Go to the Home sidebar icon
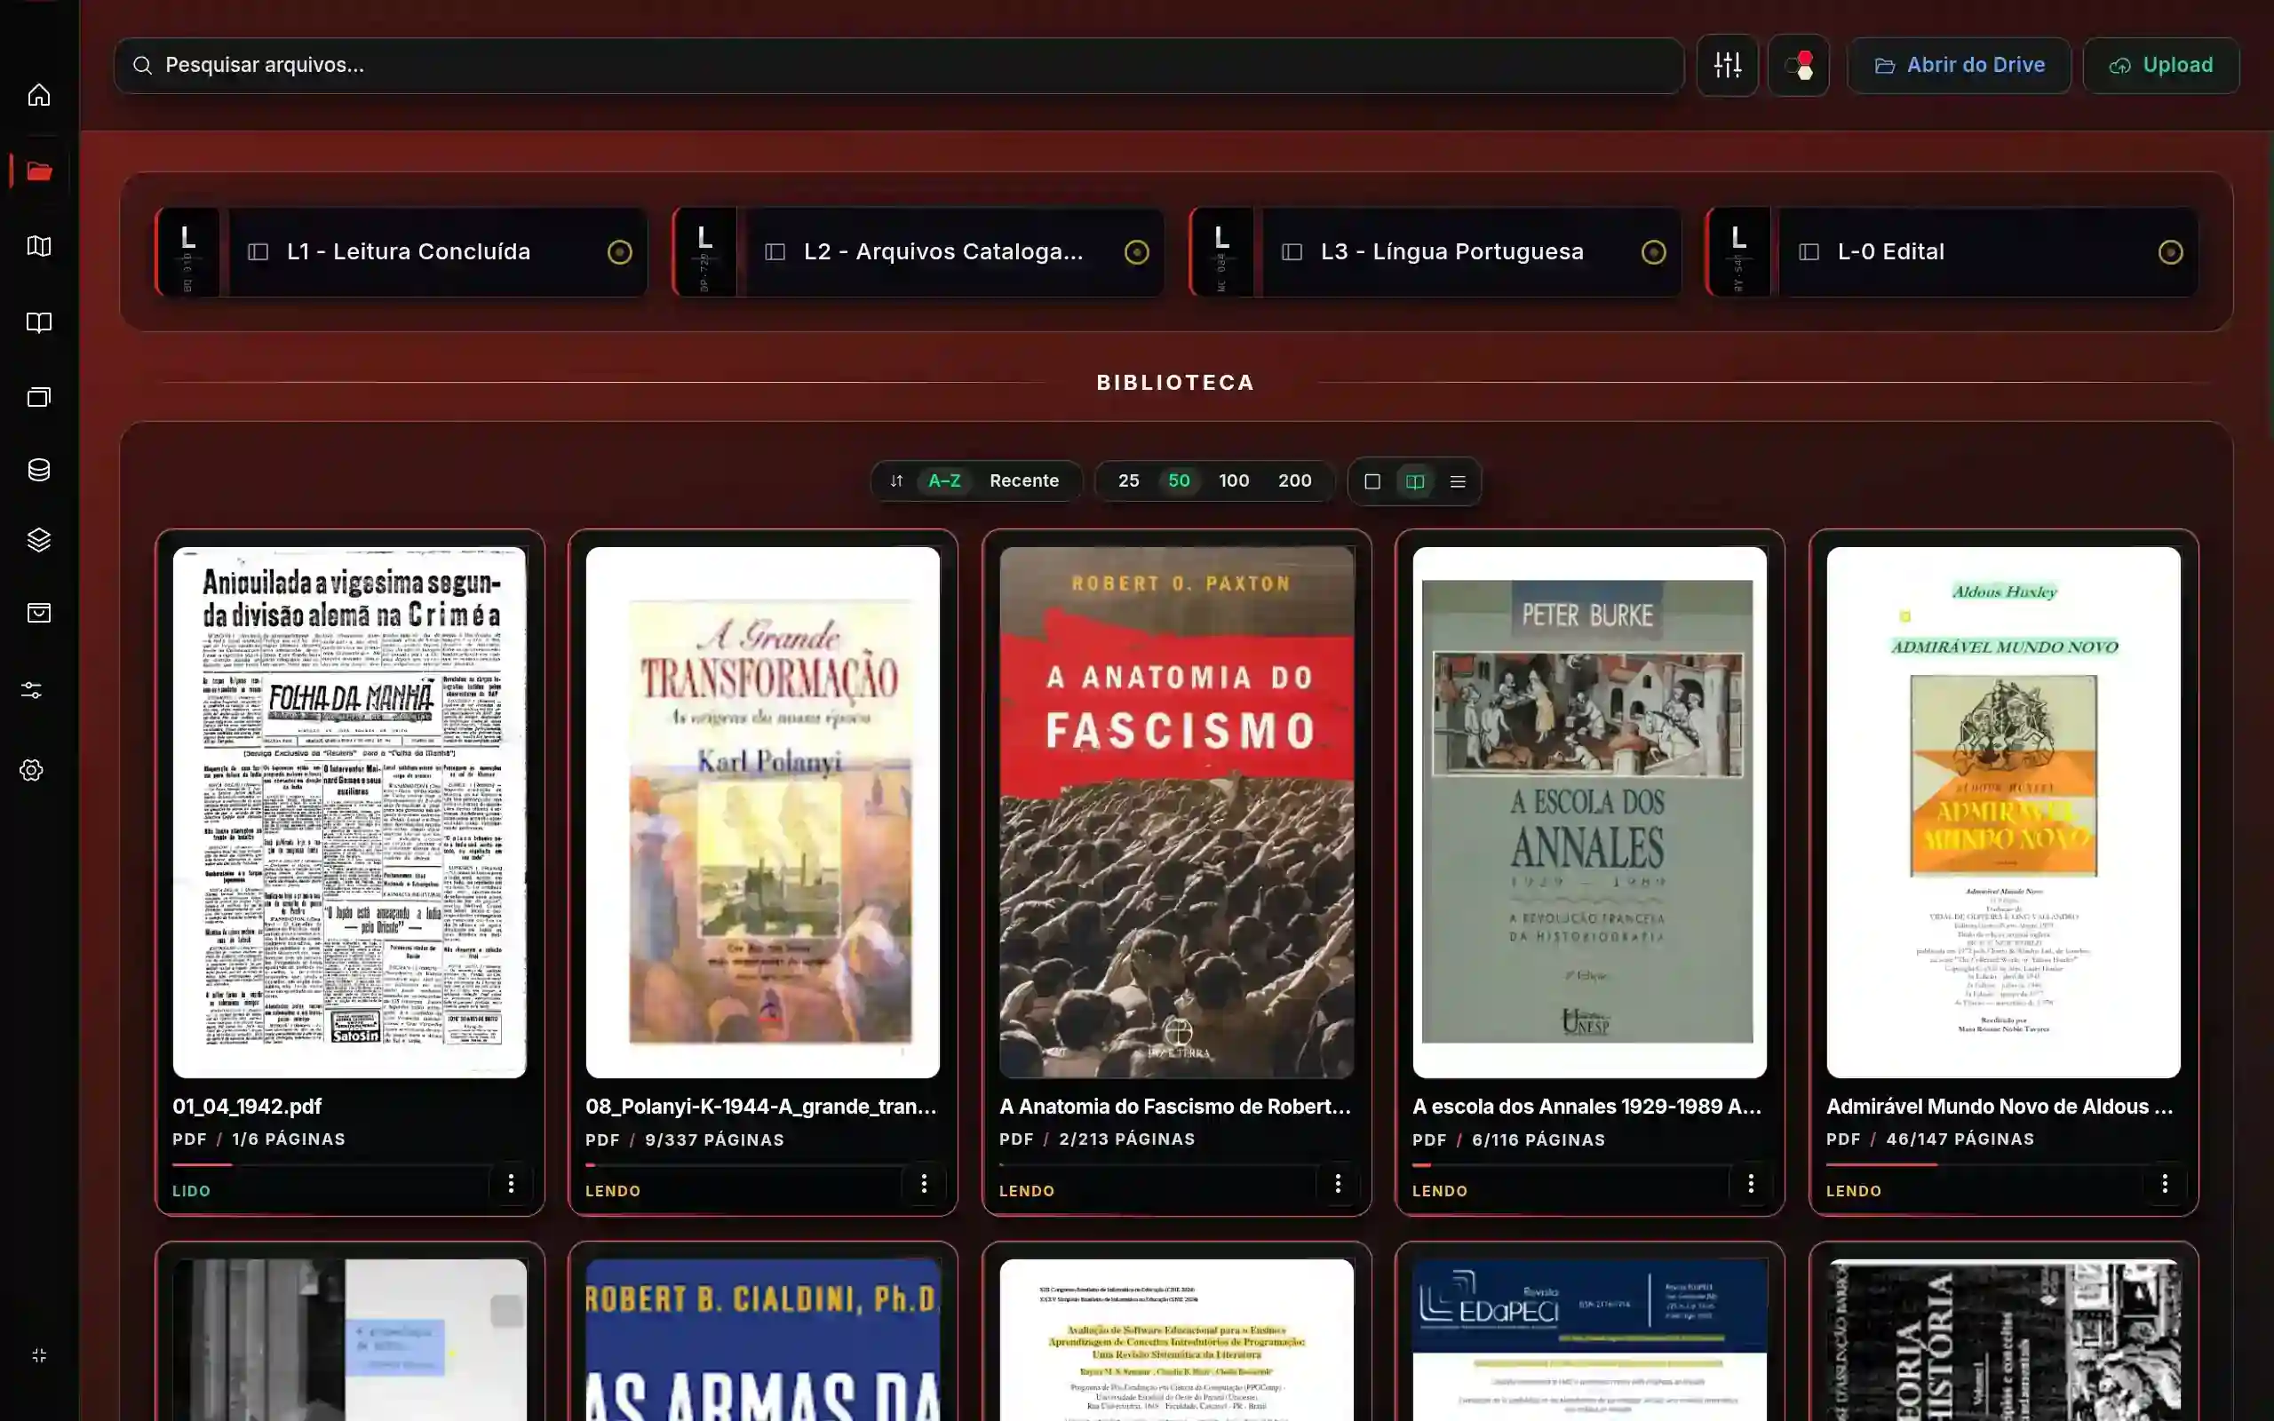Image resolution: width=2274 pixels, height=1421 pixels. click(38, 95)
